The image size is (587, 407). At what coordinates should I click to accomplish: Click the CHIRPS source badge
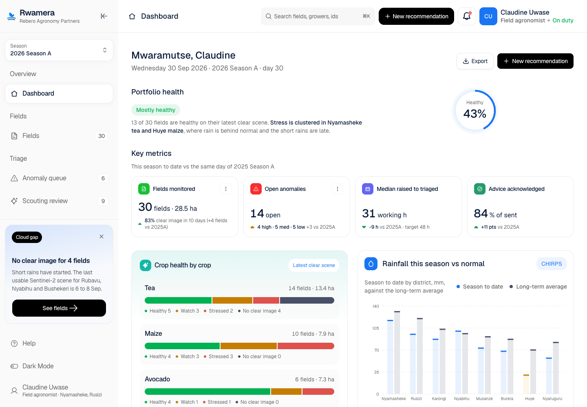coord(552,264)
